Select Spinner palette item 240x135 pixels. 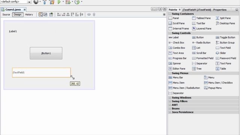[x=175, y=63]
